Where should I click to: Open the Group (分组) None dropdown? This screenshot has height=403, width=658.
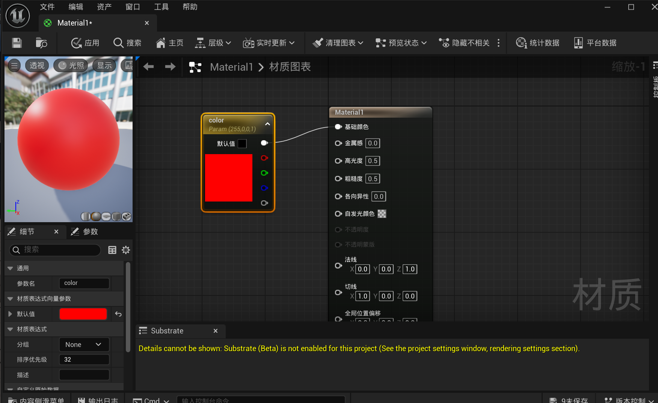coord(84,344)
